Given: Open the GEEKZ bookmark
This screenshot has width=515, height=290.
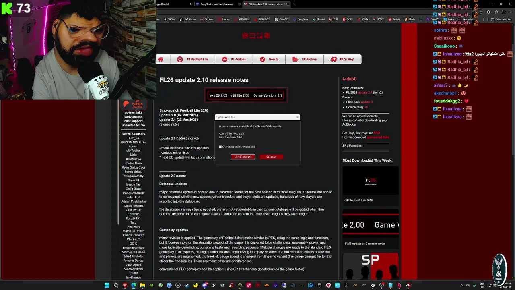Looking at the screenshot, I should coord(378,19).
